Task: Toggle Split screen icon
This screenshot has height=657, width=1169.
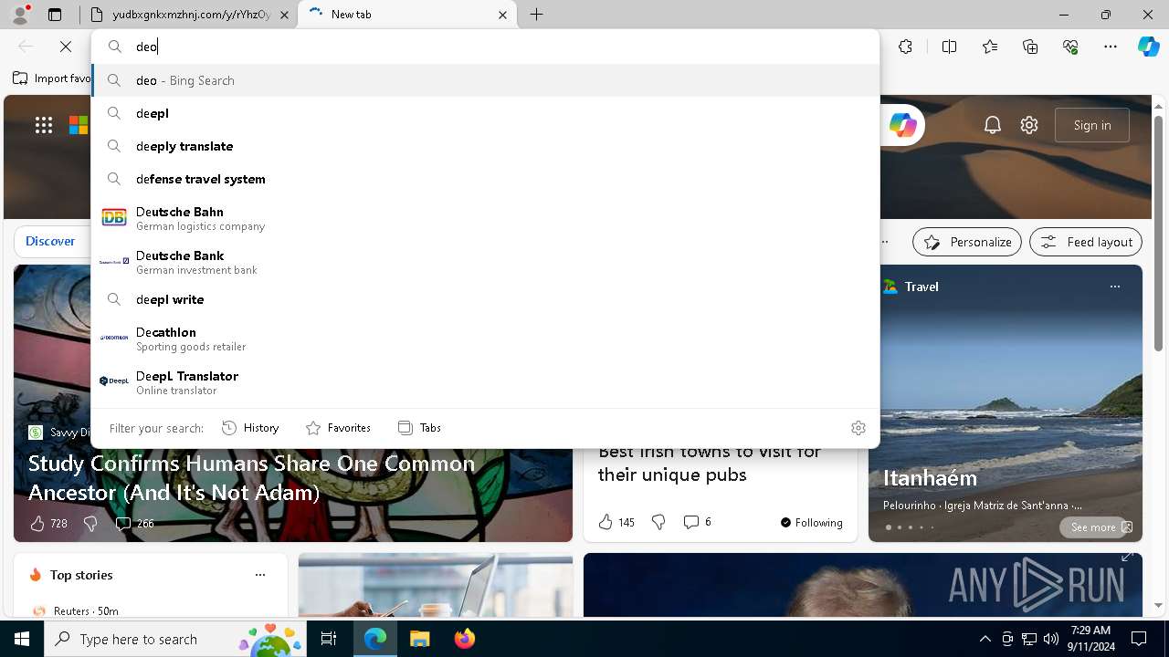Action: coord(949,47)
